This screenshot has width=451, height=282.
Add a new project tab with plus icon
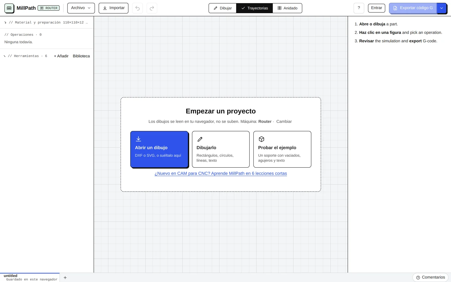point(65,278)
